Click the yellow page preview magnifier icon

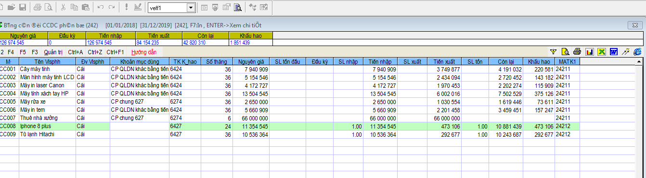click(566, 52)
